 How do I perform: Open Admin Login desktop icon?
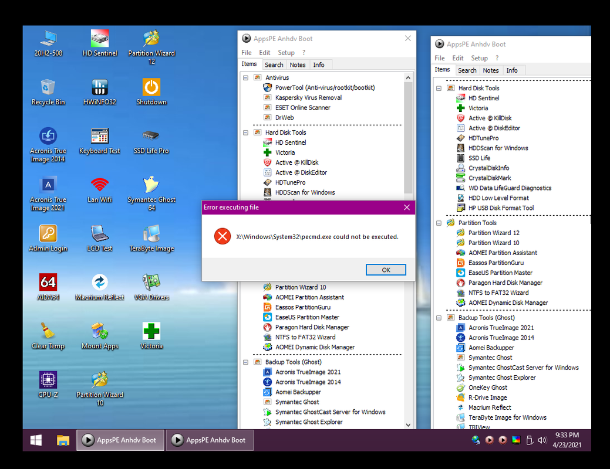tap(48, 238)
